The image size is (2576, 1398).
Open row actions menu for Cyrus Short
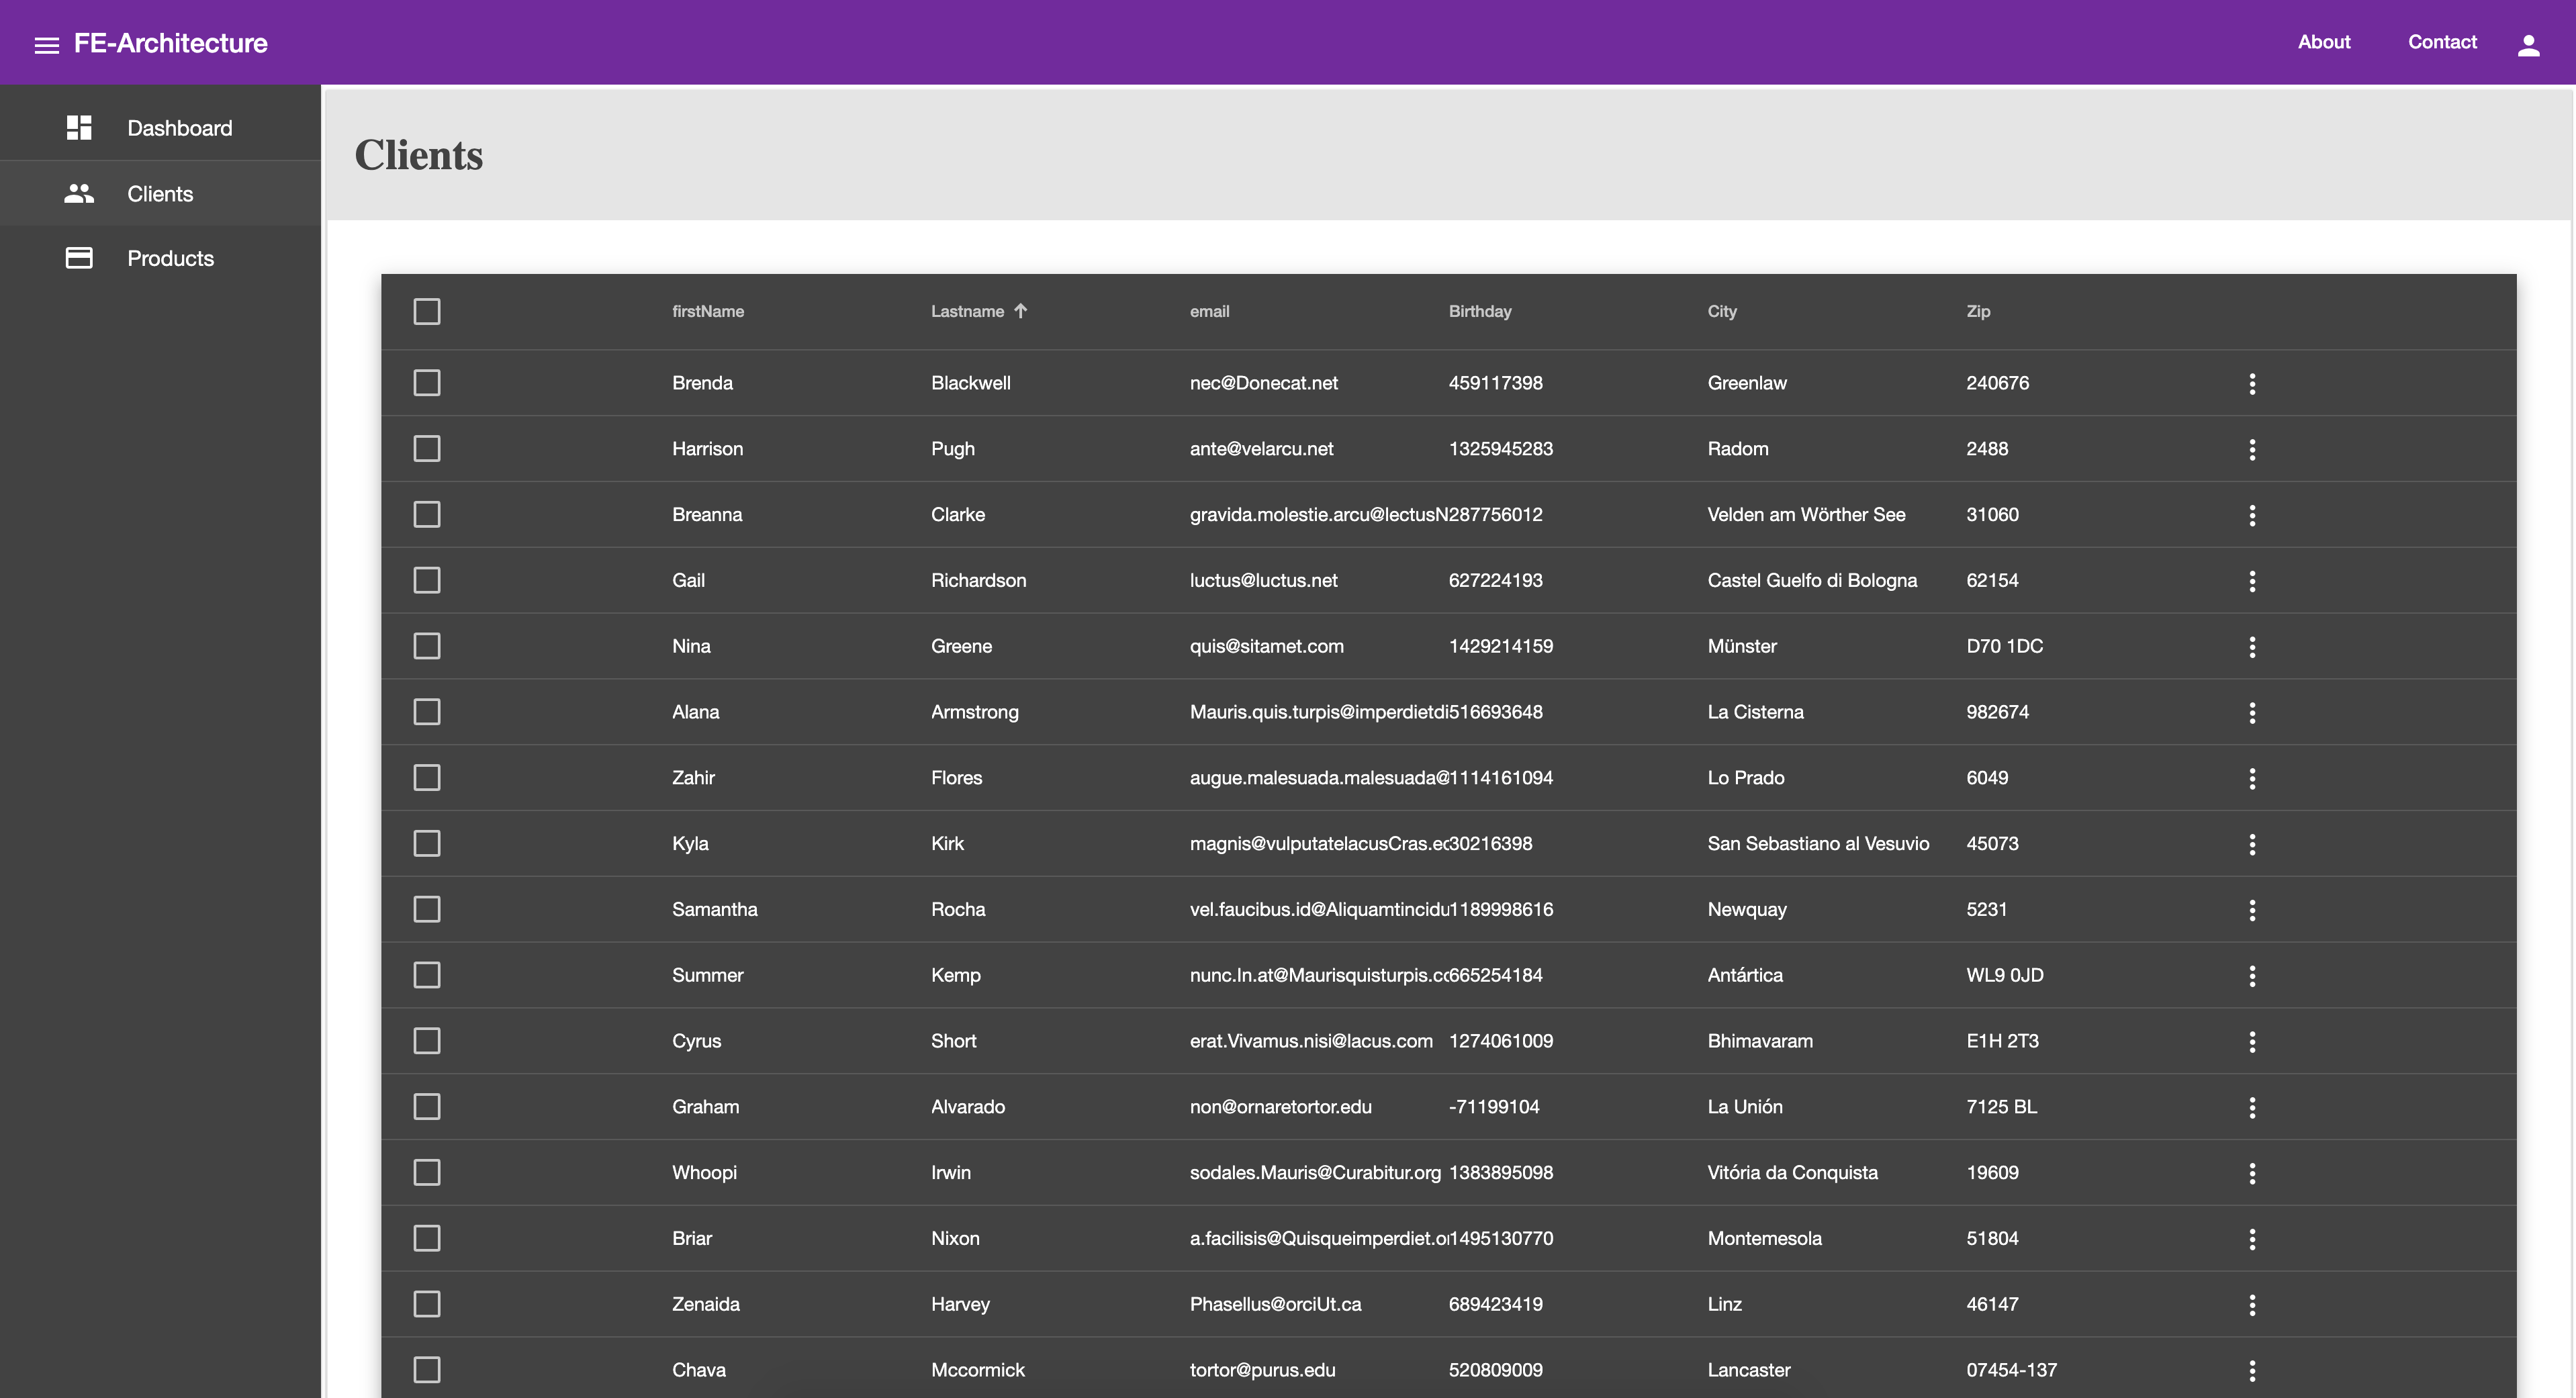coord(2252,1041)
